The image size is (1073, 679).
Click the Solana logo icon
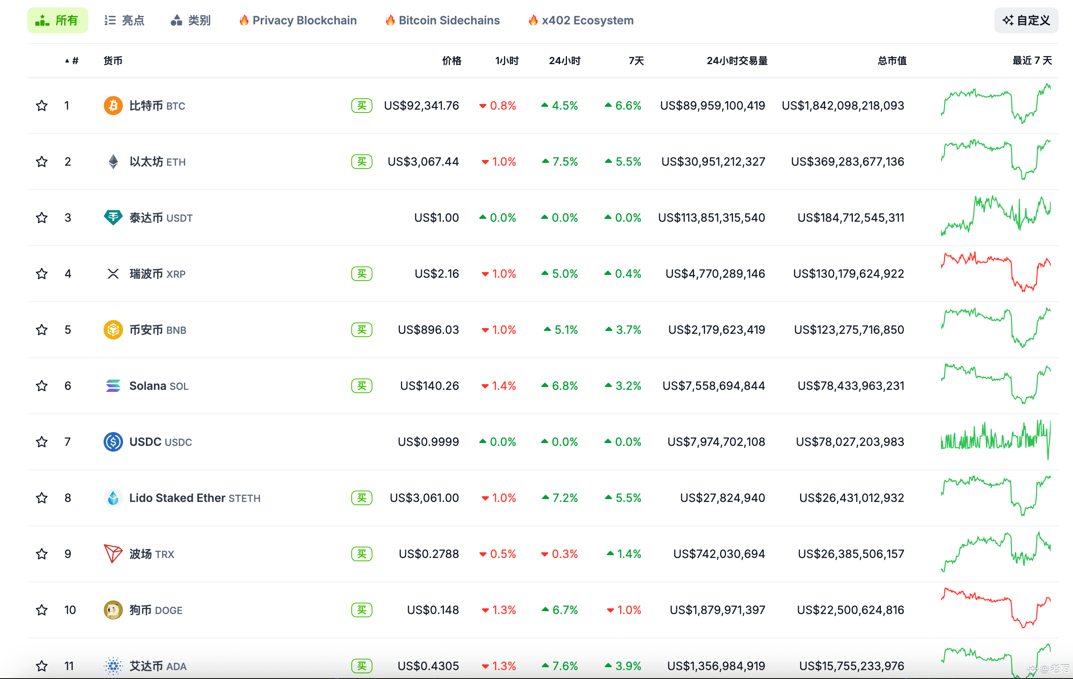(113, 385)
